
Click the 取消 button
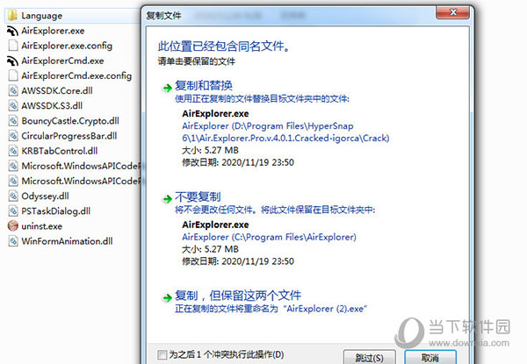coord(430,358)
